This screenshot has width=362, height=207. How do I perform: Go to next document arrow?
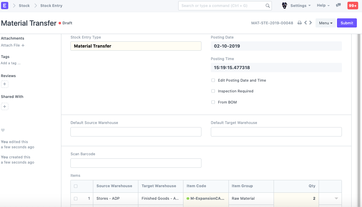(x=311, y=23)
